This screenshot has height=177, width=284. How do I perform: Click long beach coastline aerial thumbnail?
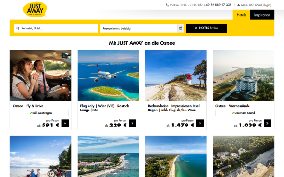pyautogui.click(x=176, y=156)
